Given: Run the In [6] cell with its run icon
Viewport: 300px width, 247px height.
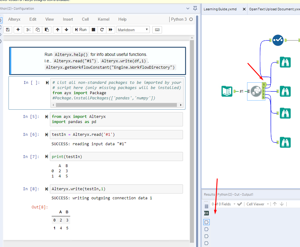Looking at the screenshot, I should pos(47,135).
